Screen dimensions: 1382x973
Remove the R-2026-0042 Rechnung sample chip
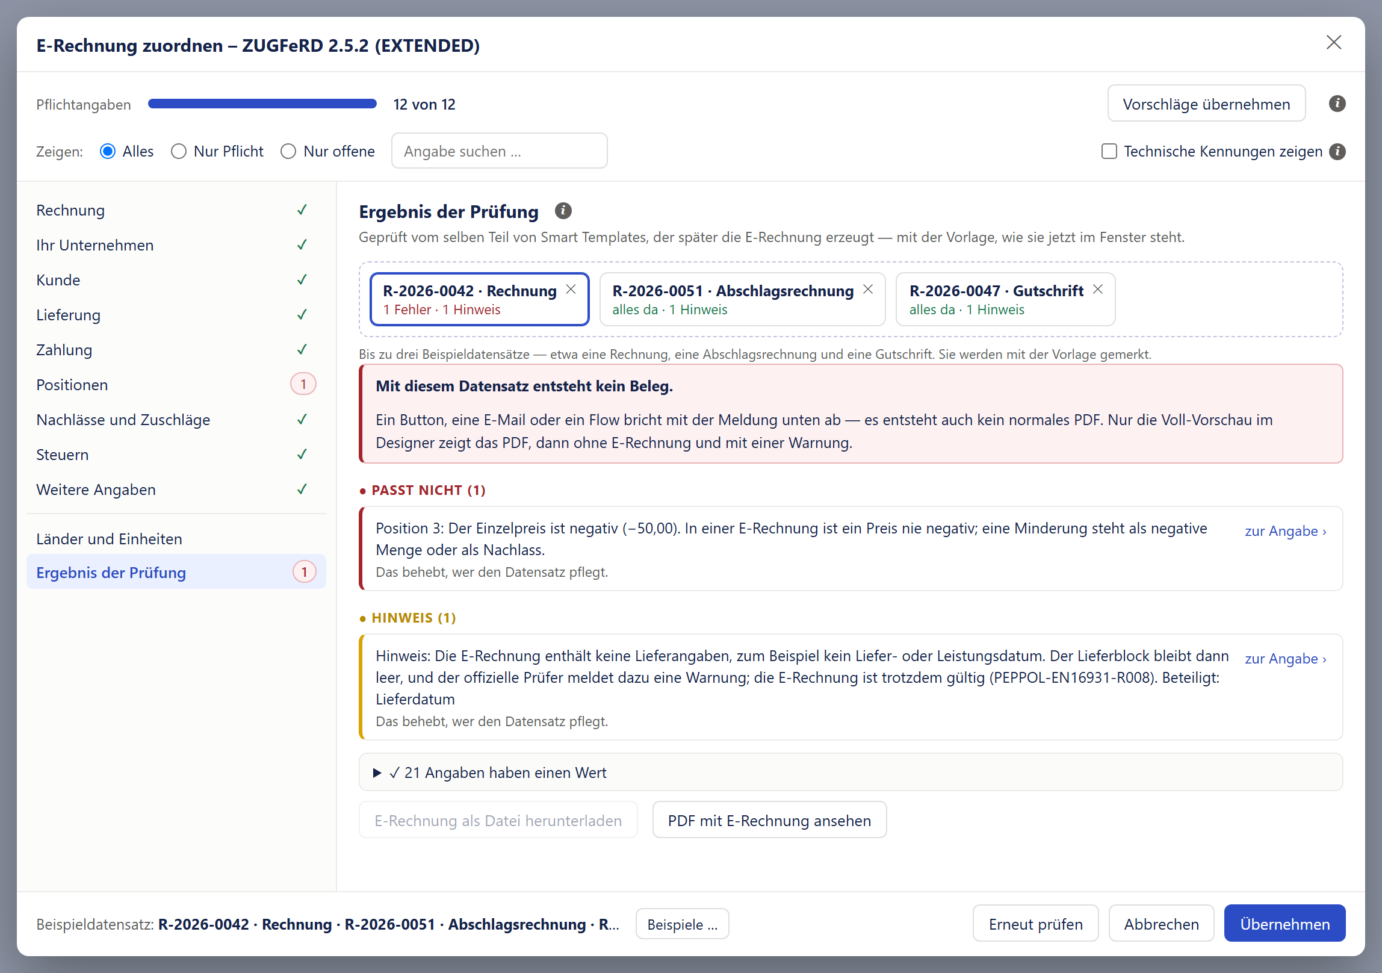click(x=571, y=290)
